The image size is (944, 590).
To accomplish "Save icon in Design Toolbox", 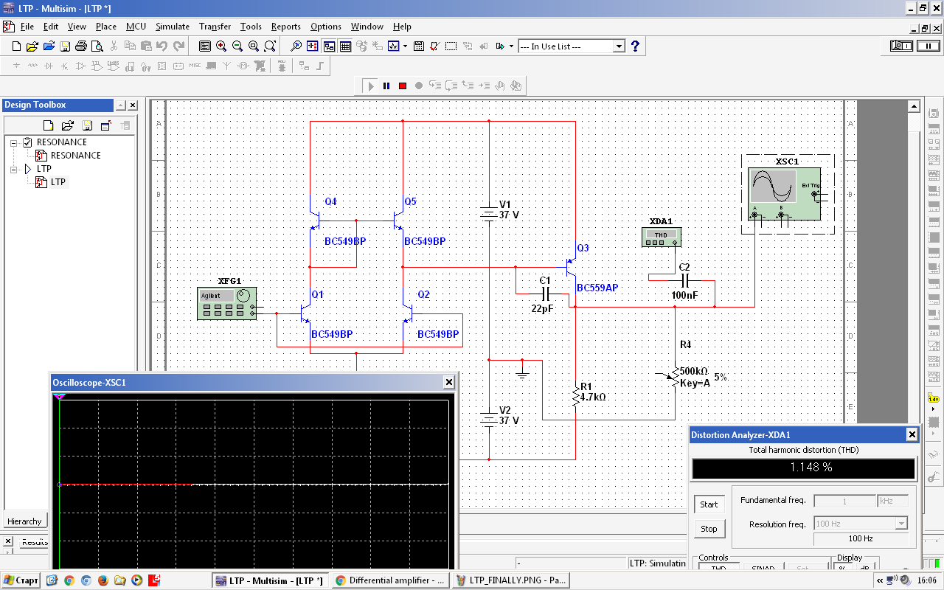I will point(87,125).
